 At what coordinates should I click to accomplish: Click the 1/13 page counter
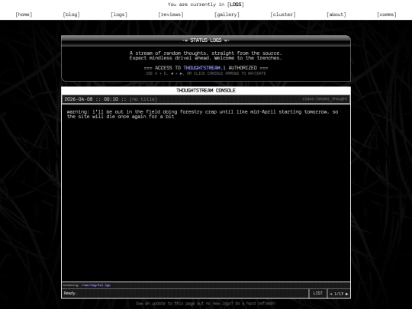339,294
